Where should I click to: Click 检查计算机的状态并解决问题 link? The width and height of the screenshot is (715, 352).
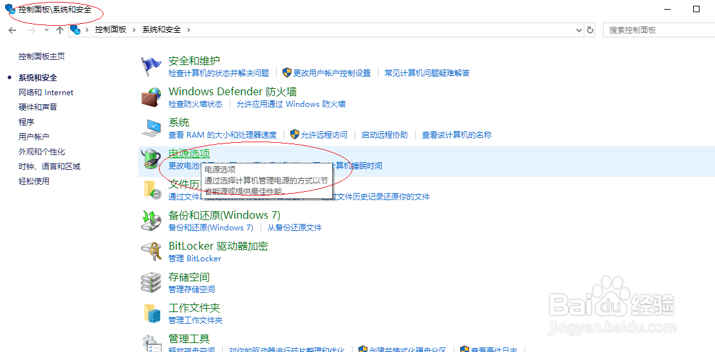[x=219, y=73]
